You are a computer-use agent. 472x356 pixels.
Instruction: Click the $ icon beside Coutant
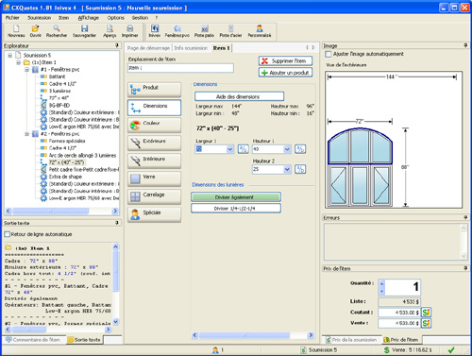point(426,313)
